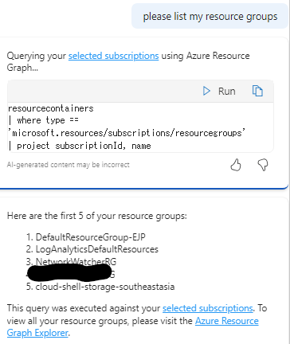290x344 pixels.
Task: Select the 'project subscriptionId, name' line
Action: coord(80,146)
